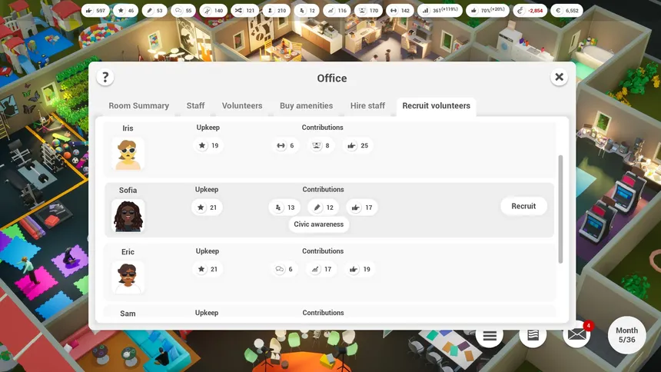Open the hamburger menu button
The width and height of the screenshot is (661, 372).
pyautogui.click(x=490, y=336)
